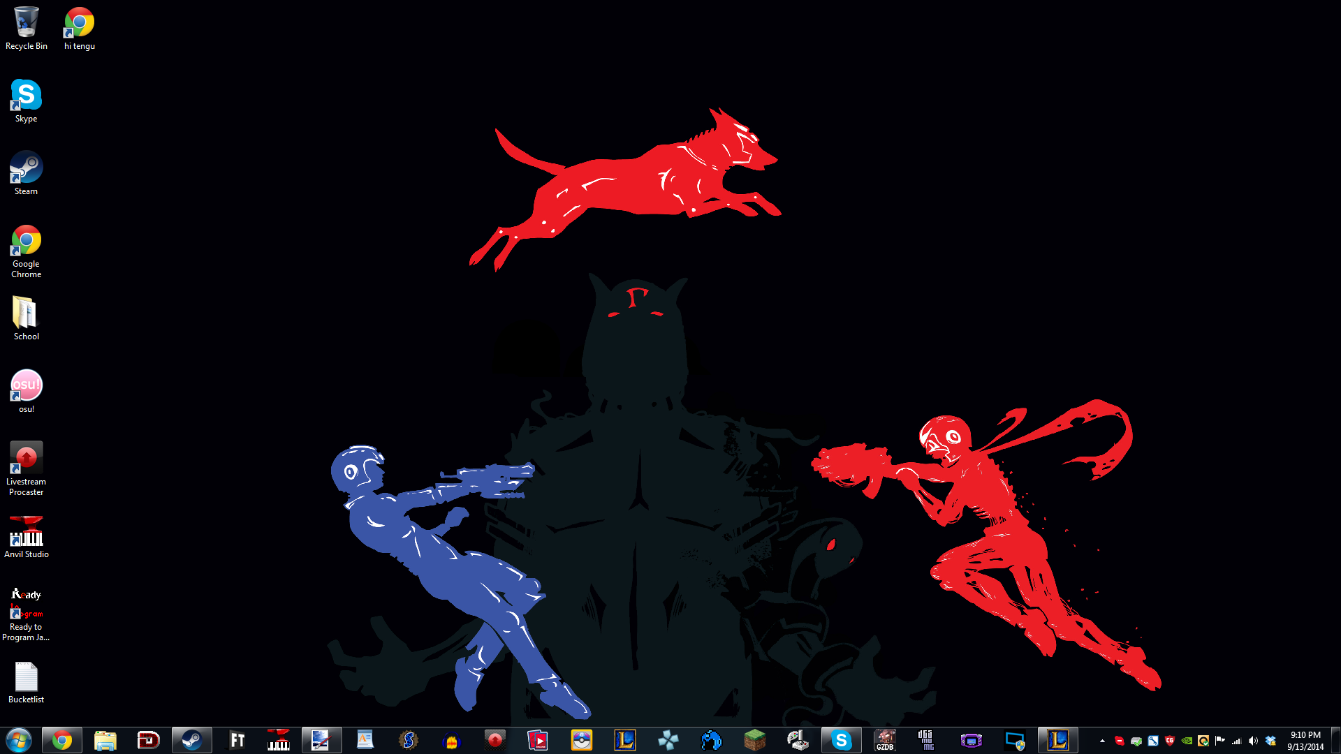Open the Game Boy Advance emulator taskbar icon
The width and height of the screenshot is (1341, 754).
971,740
